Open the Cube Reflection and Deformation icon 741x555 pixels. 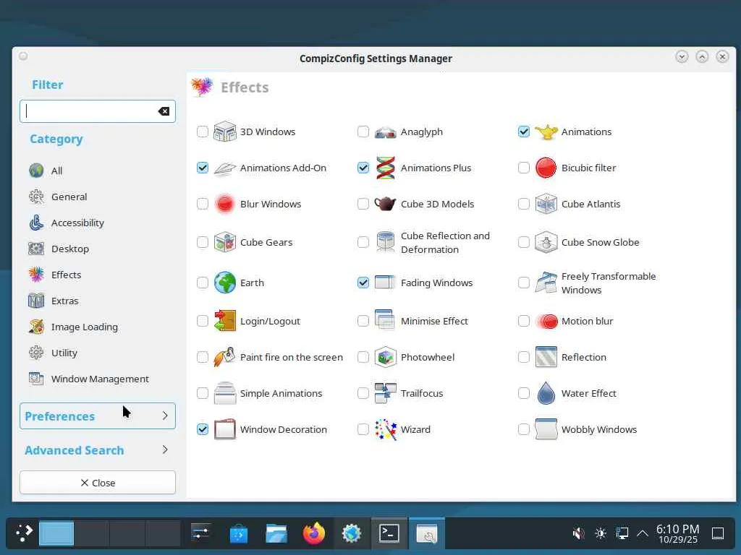[x=385, y=242]
